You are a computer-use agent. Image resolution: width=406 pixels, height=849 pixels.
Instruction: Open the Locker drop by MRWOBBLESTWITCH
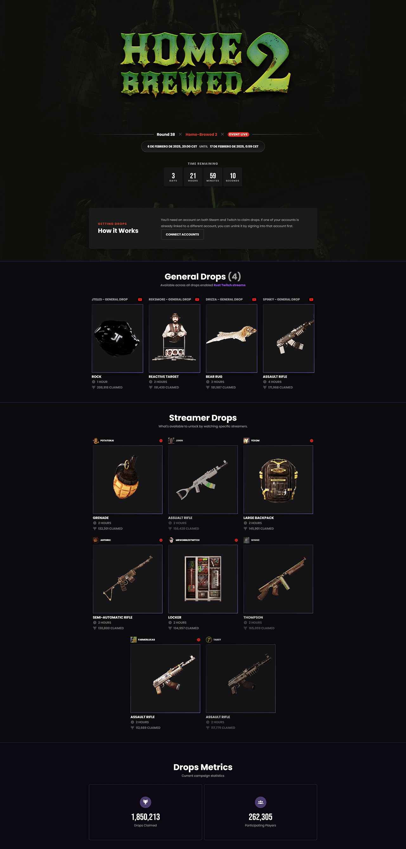(x=203, y=579)
